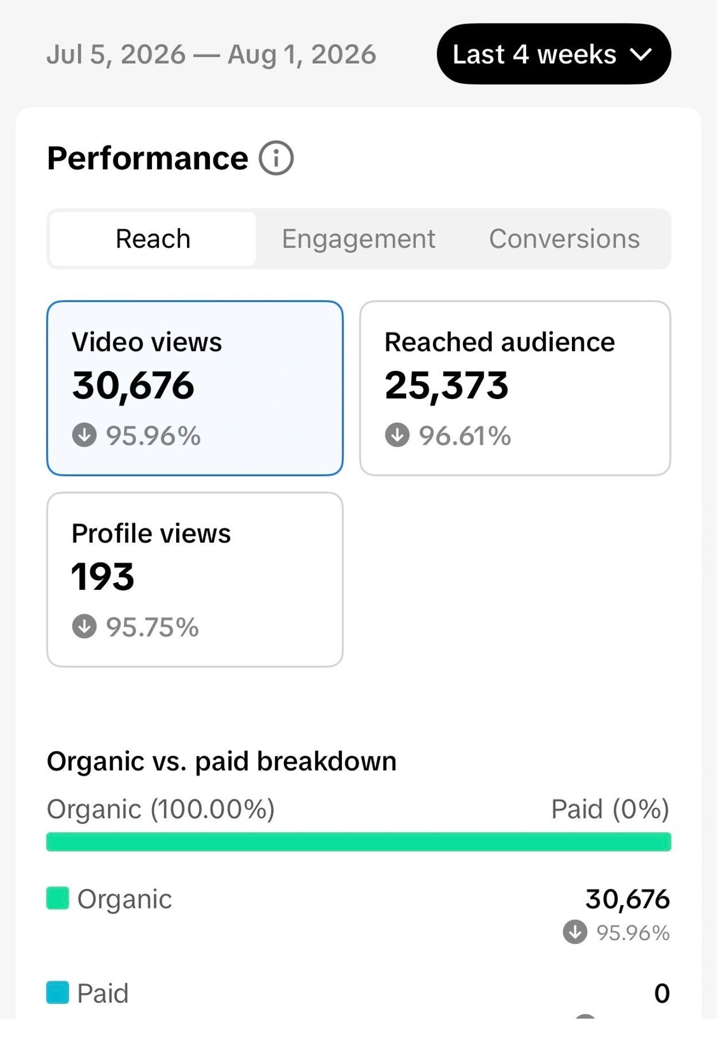
Task: Click the Organic vs. paid breakdown heading
Action: [221, 761]
